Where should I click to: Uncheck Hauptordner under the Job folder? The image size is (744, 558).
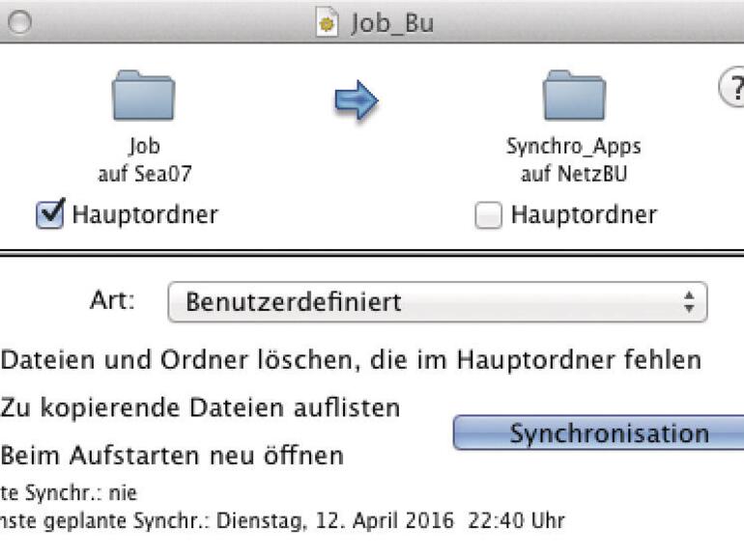point(49,214)
